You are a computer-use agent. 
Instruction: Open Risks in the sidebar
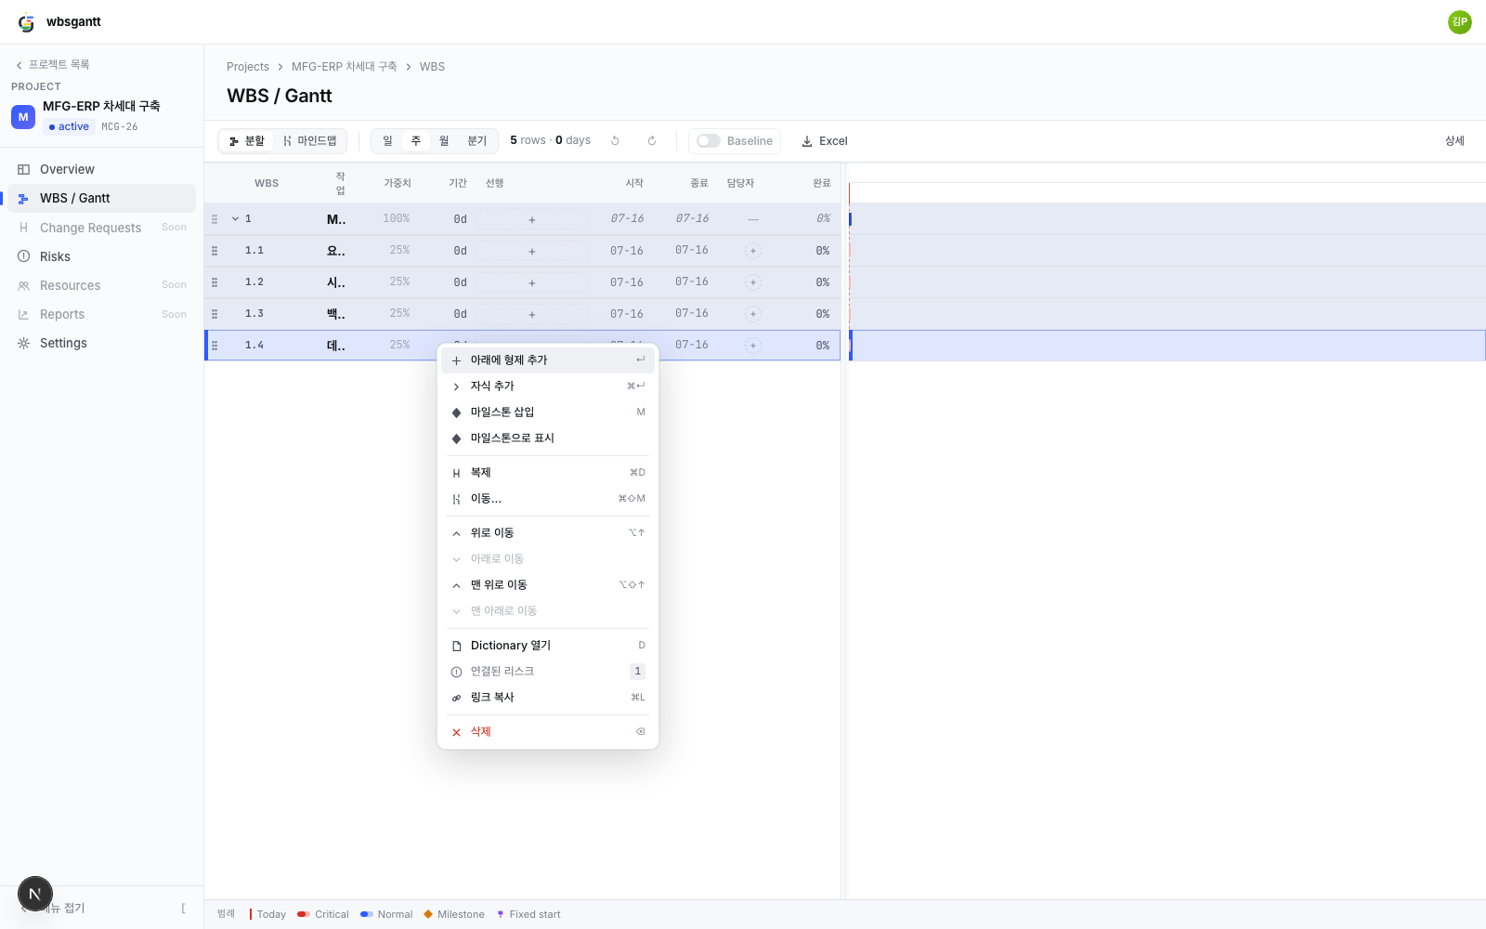pos(102,256)
